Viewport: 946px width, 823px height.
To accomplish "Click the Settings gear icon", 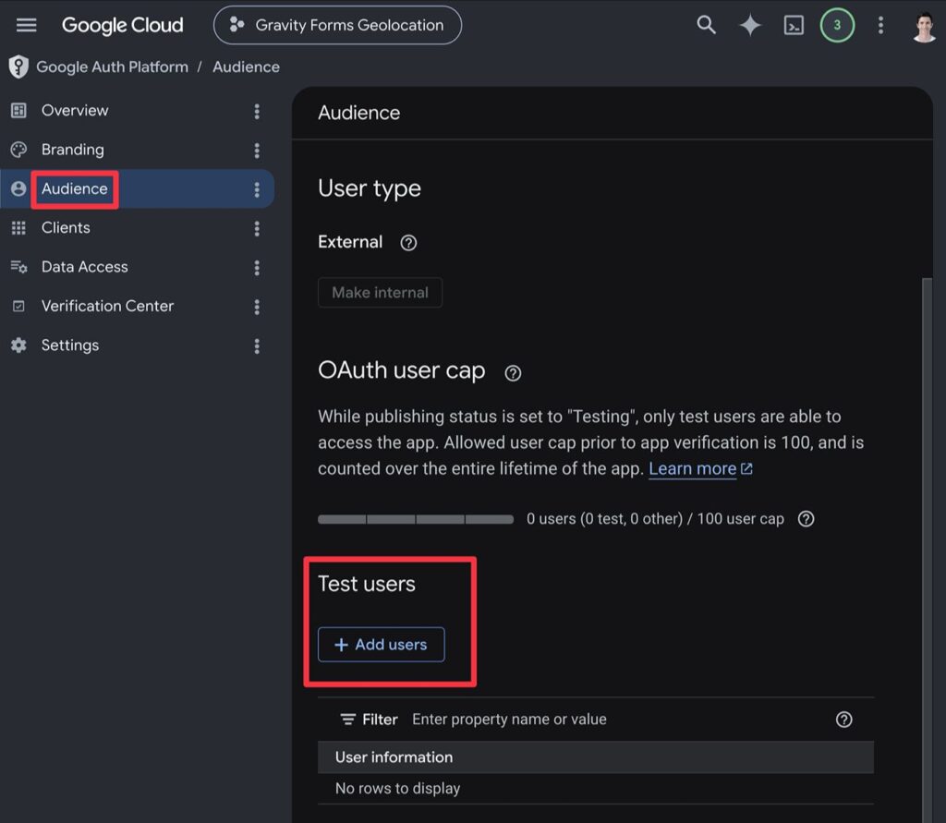I will pyautogui.click(x=18, y=345).
